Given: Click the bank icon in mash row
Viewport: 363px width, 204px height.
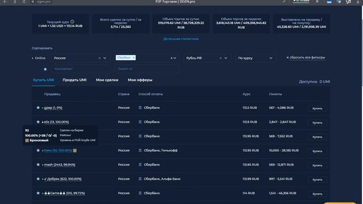Looking at the screenshot, I should [x=140, y=165].
